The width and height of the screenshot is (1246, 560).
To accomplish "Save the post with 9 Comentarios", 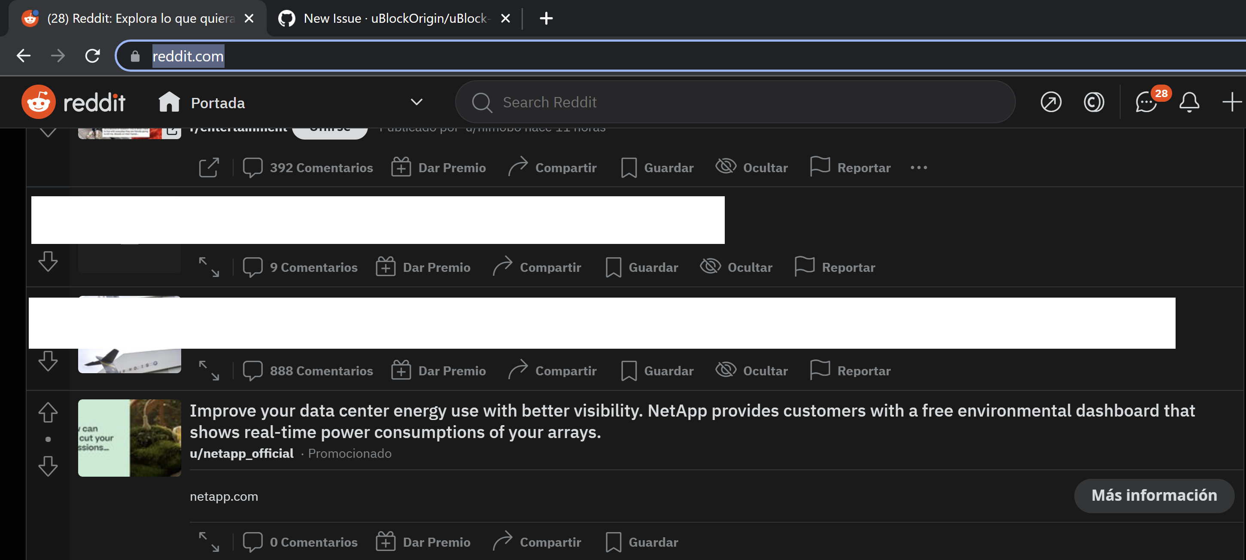I will [x=642, y=267].
